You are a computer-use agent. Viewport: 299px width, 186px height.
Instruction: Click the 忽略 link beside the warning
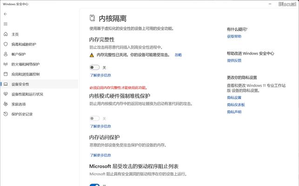(x=178, y=55)
